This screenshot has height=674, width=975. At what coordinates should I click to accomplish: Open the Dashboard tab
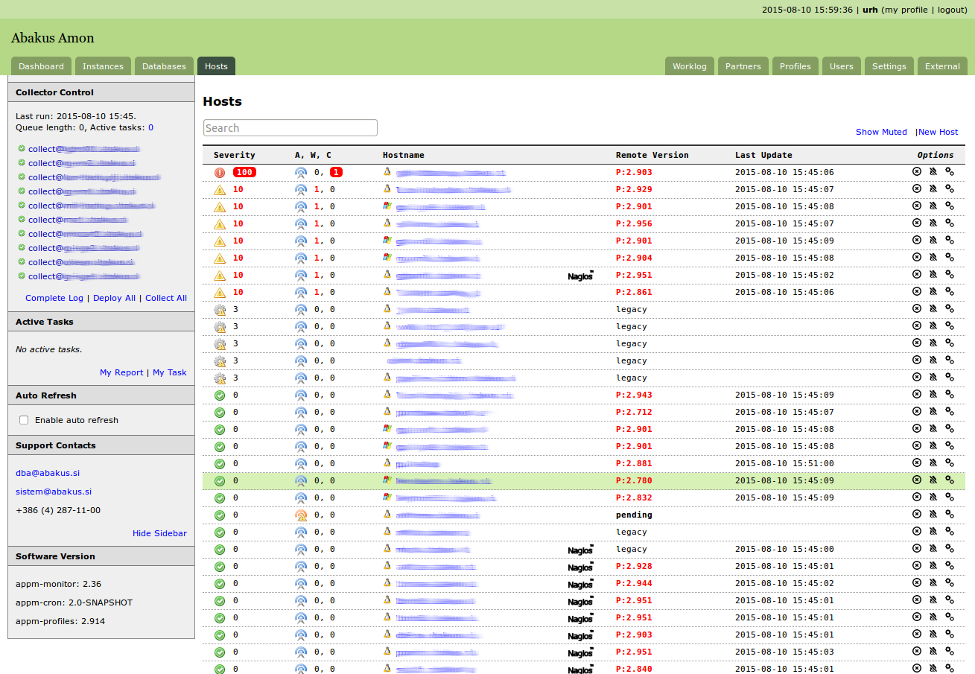pos(41,66)
